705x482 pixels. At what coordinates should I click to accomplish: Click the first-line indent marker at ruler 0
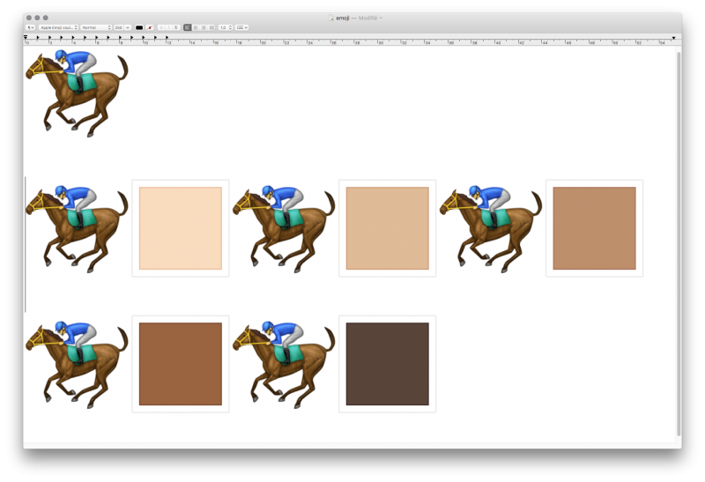26,37
